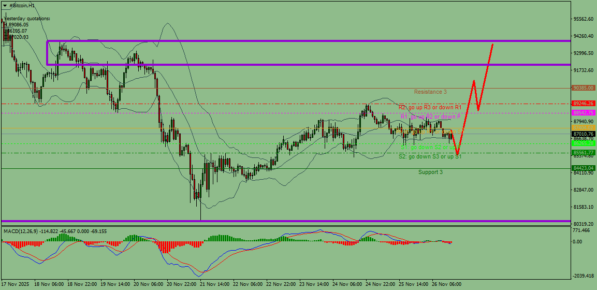Select the Support 3 label
The height and width of the screenshot is (290, 597).
[x=430, y=172]
